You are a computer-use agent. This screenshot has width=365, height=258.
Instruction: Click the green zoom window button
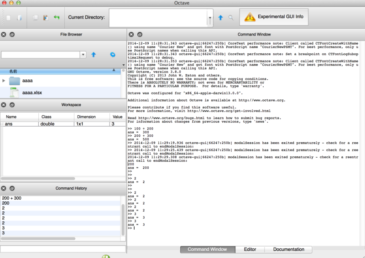(x=19, y=3)
